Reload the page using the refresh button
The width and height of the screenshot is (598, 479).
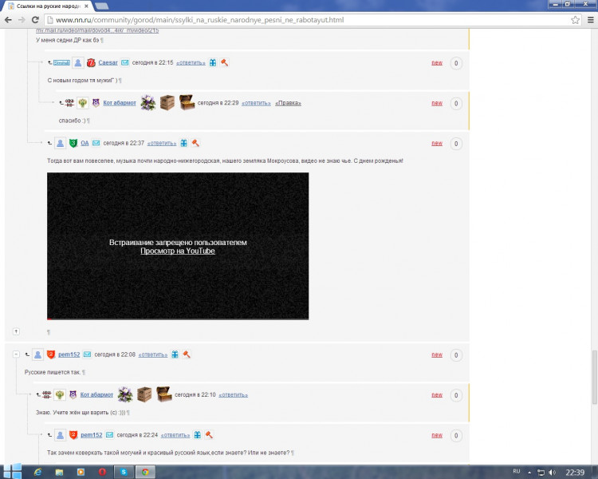point(36,20)
